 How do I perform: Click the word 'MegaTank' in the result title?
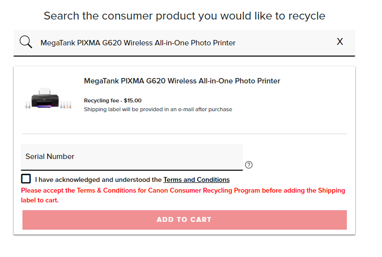click(x=101, y=81)
